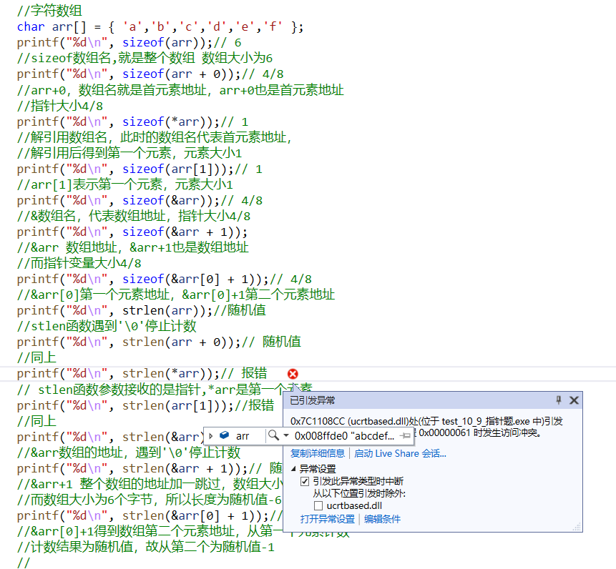Click the arr value 0x008ffde0 "abcdef...
Viewport: 616px width, 569px height.
coord(344,436)
